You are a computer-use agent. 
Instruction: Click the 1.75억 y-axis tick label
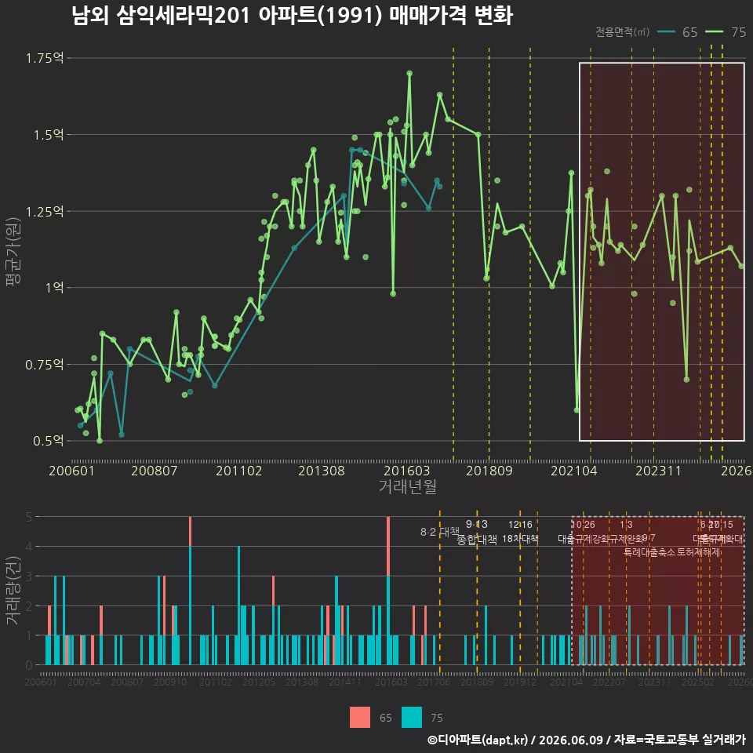point(44,58)
